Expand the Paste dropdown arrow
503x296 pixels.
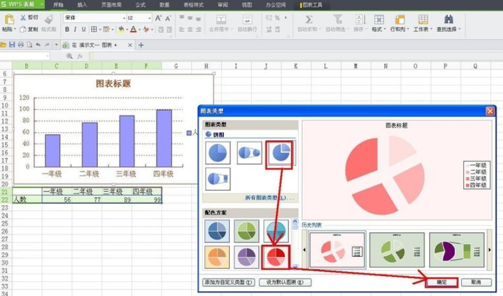[14, 29]
